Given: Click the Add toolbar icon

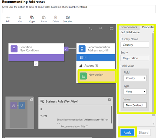Looking at the screenshot, I should pyautogui.click(x=8, y=18).
